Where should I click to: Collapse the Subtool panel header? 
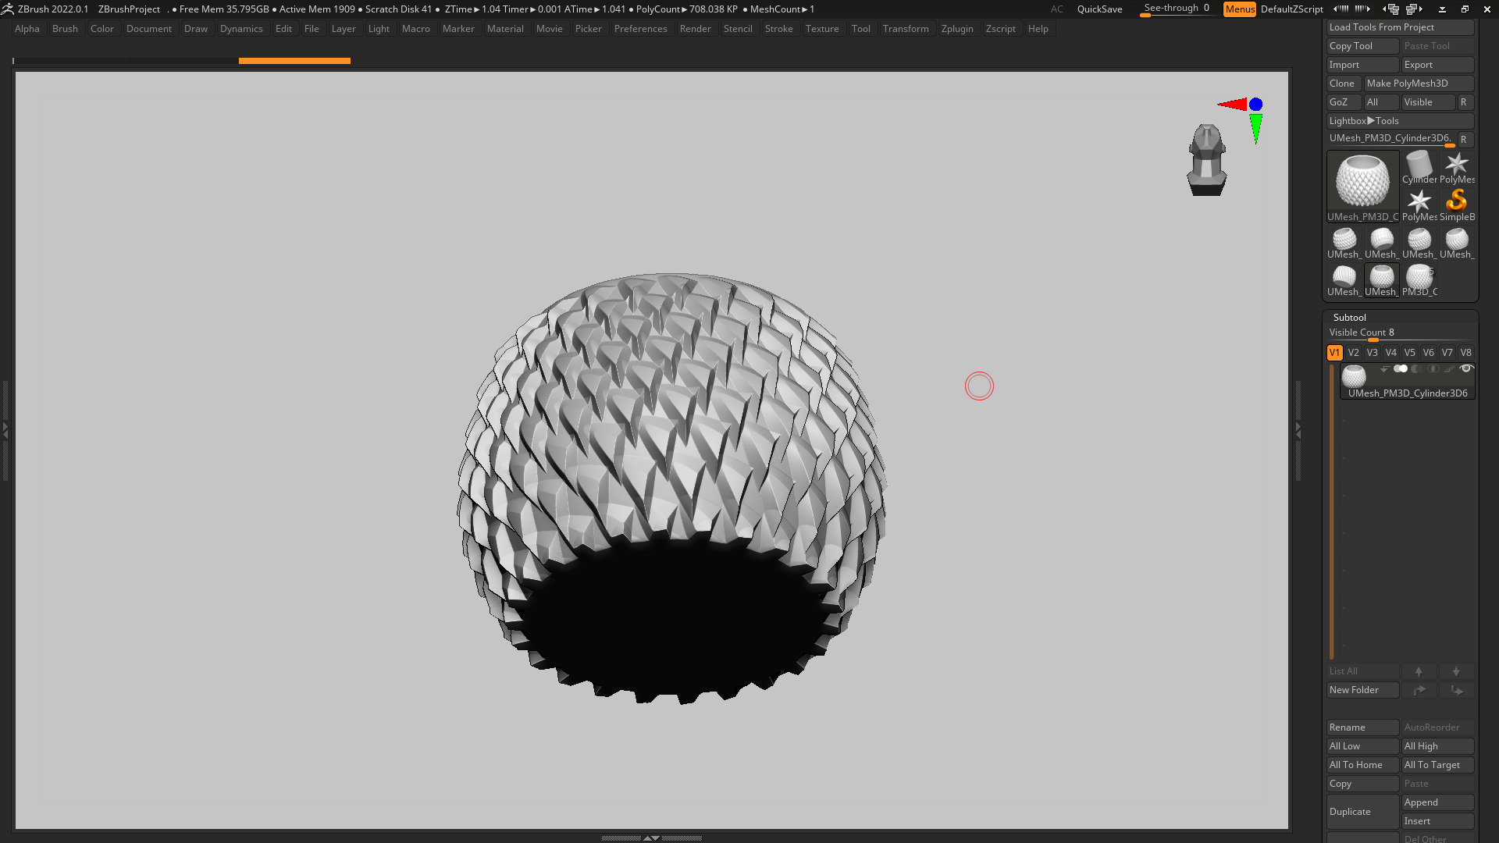pos(1349,318)
